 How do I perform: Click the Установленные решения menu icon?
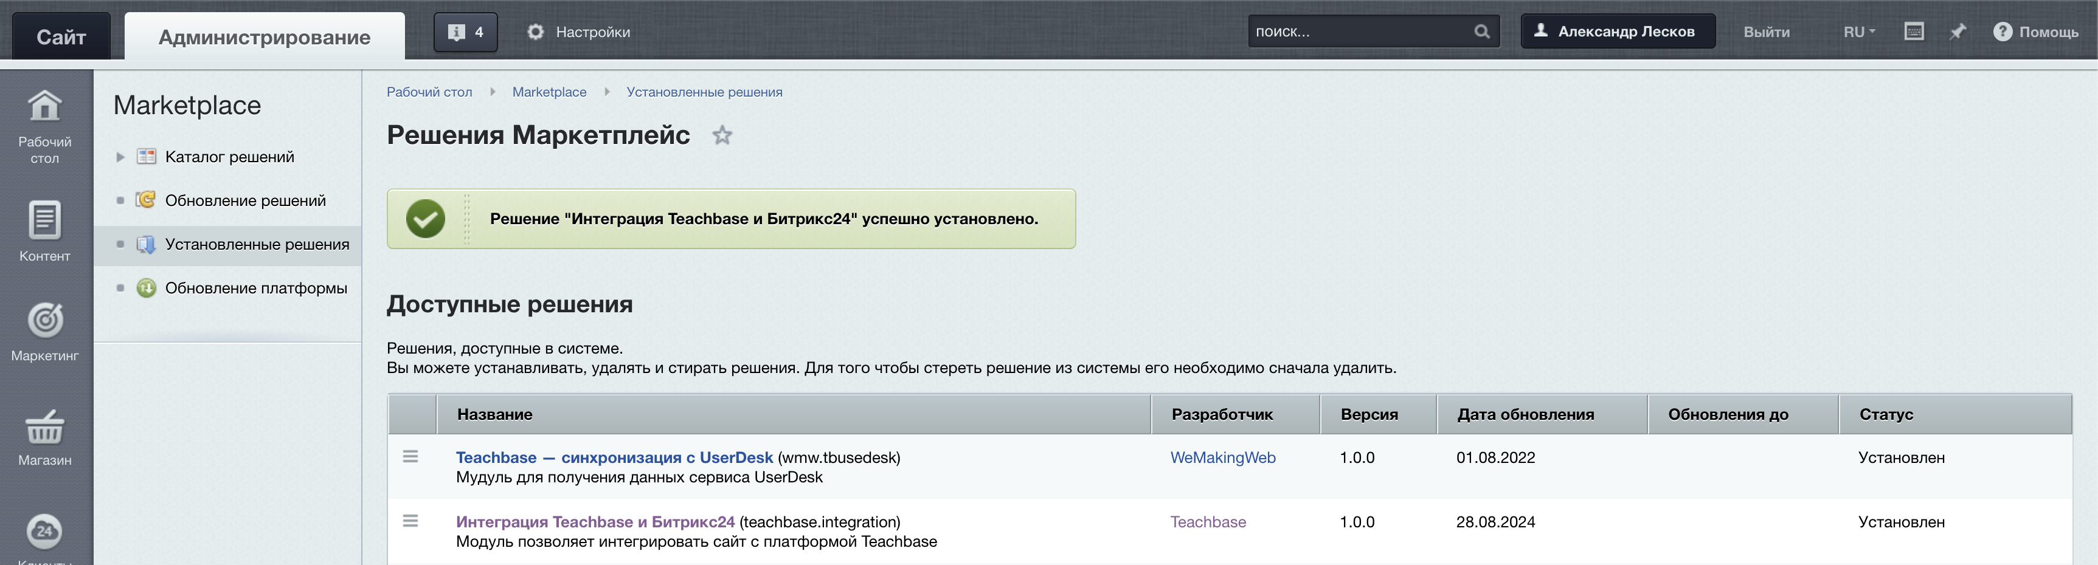tap(146, 244)
